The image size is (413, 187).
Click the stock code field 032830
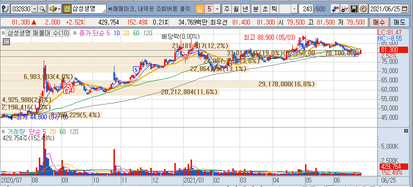[22, 9]
